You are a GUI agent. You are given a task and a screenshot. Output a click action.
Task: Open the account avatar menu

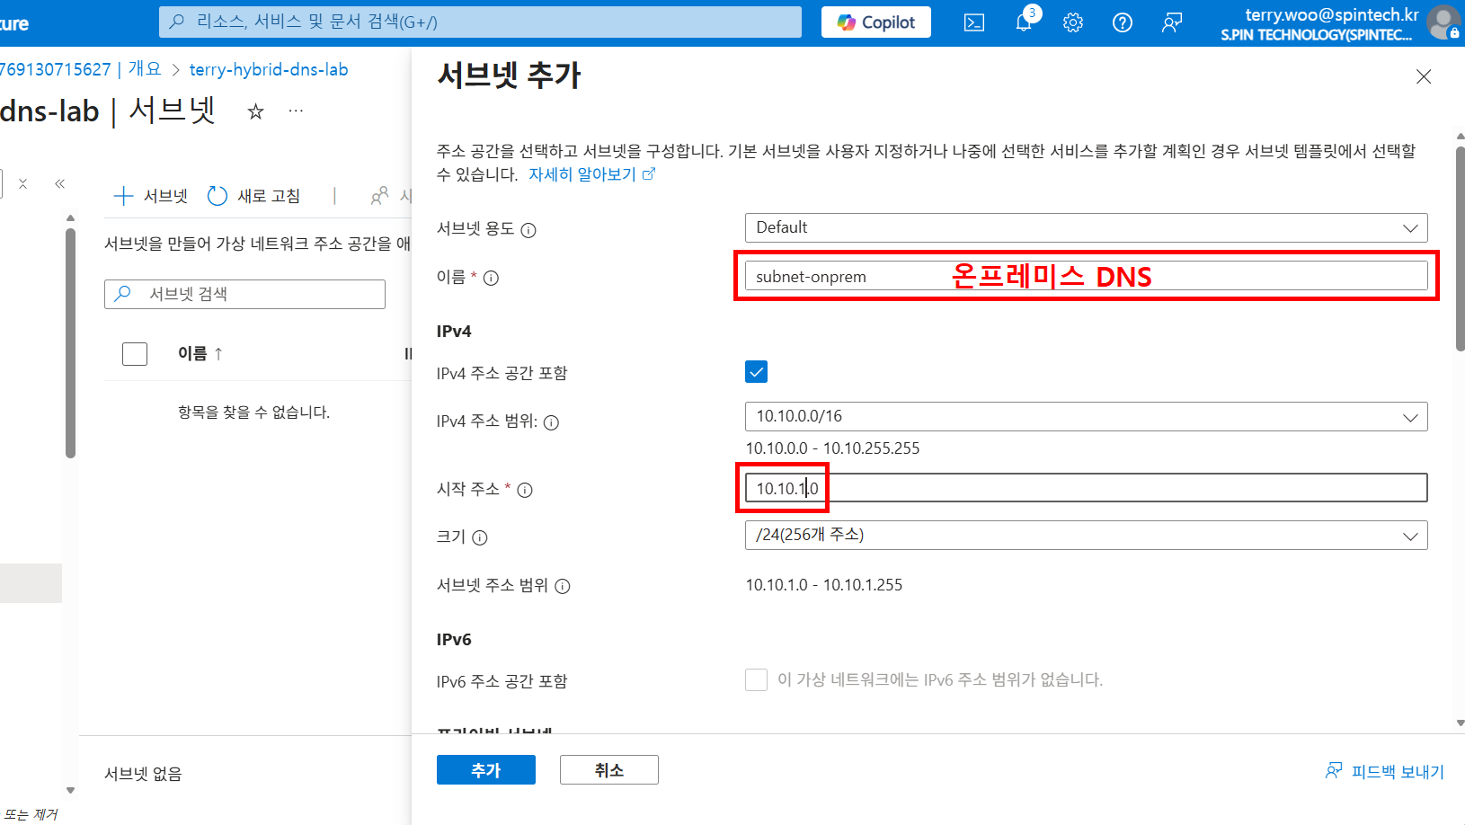[x=1443, y=23]
